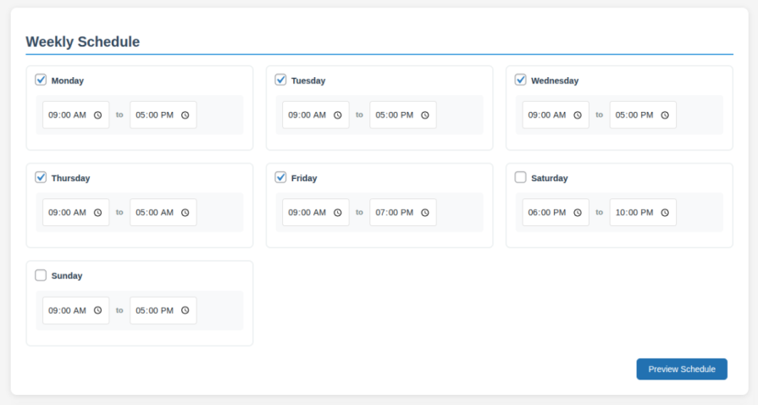The image size is (758, 405).
Task: Edit Thursday 09:00 AM start time text
Action: point(67,213)
